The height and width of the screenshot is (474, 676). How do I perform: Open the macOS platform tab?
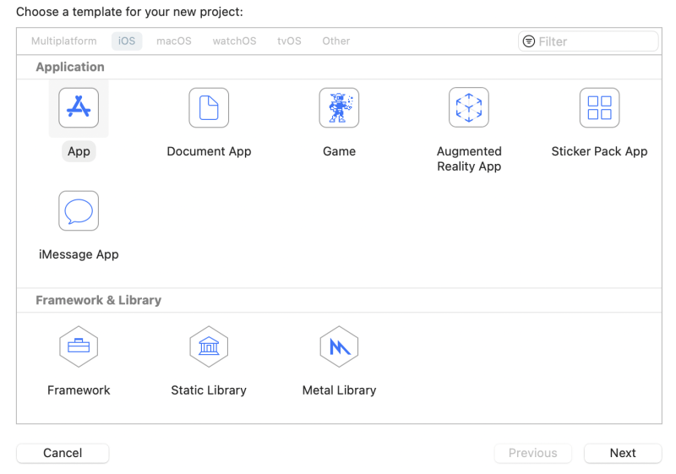[x=174, y=41]
